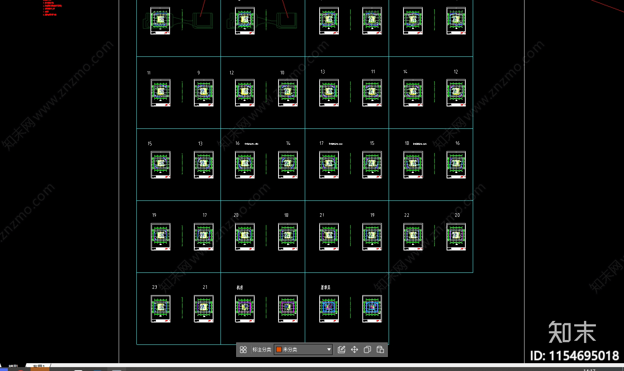
Task: Click the 屋顶层 sheet label
Action: (x=326, y=287)
